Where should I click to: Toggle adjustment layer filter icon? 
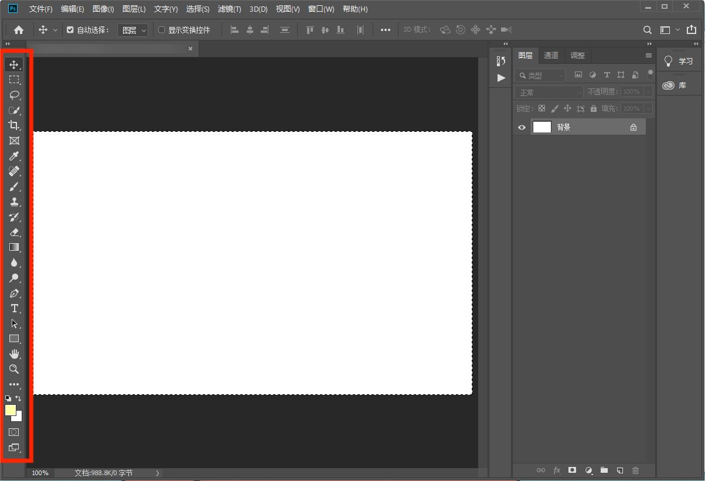point(592,75)
